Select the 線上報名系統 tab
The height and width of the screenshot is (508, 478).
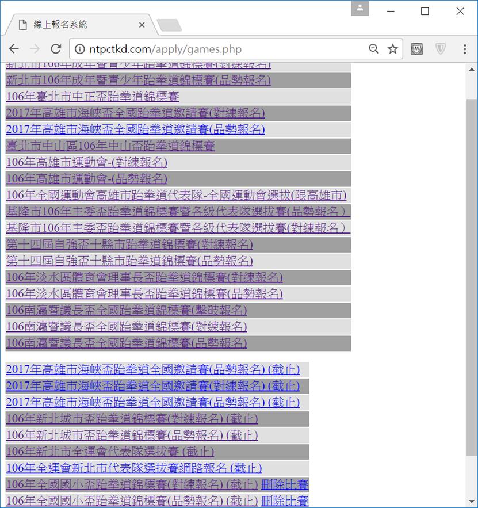(x=75, y=25)
